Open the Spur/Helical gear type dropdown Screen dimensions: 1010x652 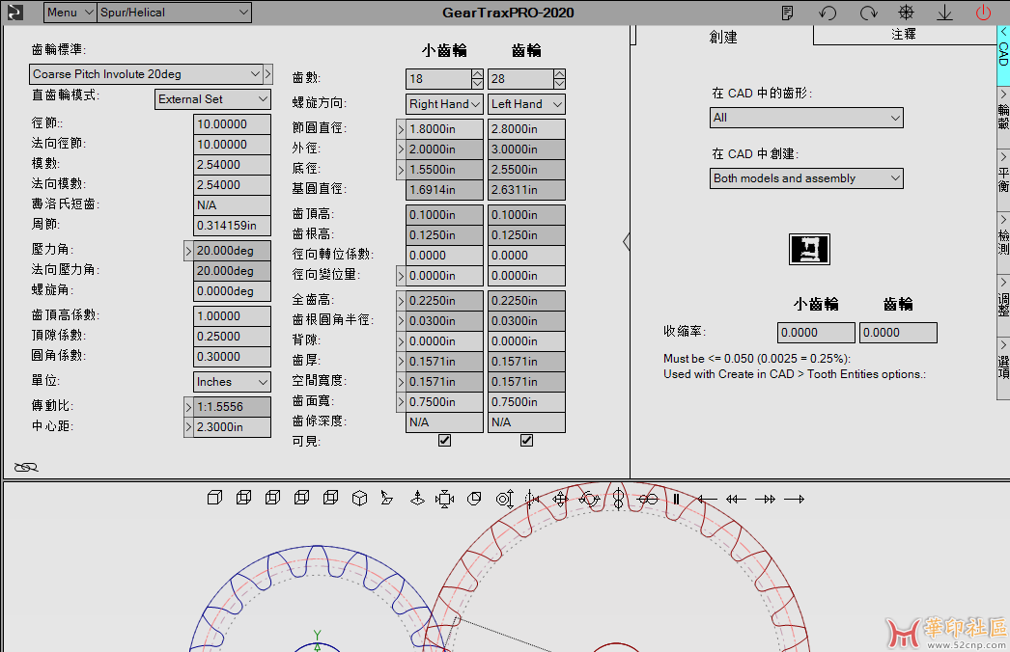pyautogui.click(x=175, y=13)
